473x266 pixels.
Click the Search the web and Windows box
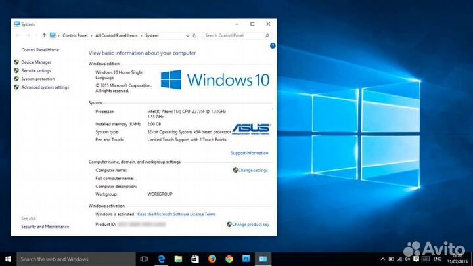[76, 259]
